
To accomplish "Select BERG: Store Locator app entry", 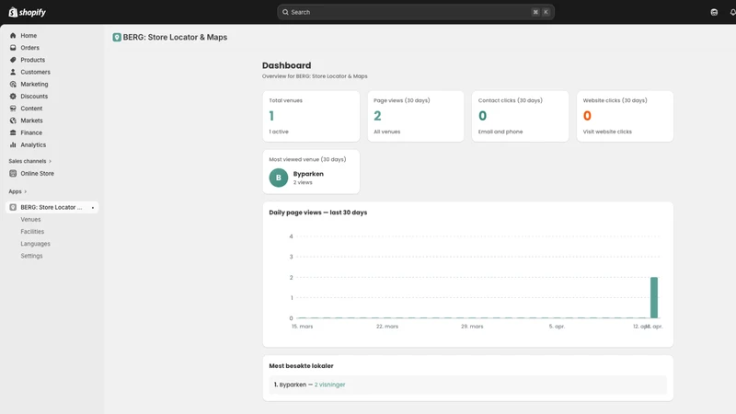I will point(52,208).
